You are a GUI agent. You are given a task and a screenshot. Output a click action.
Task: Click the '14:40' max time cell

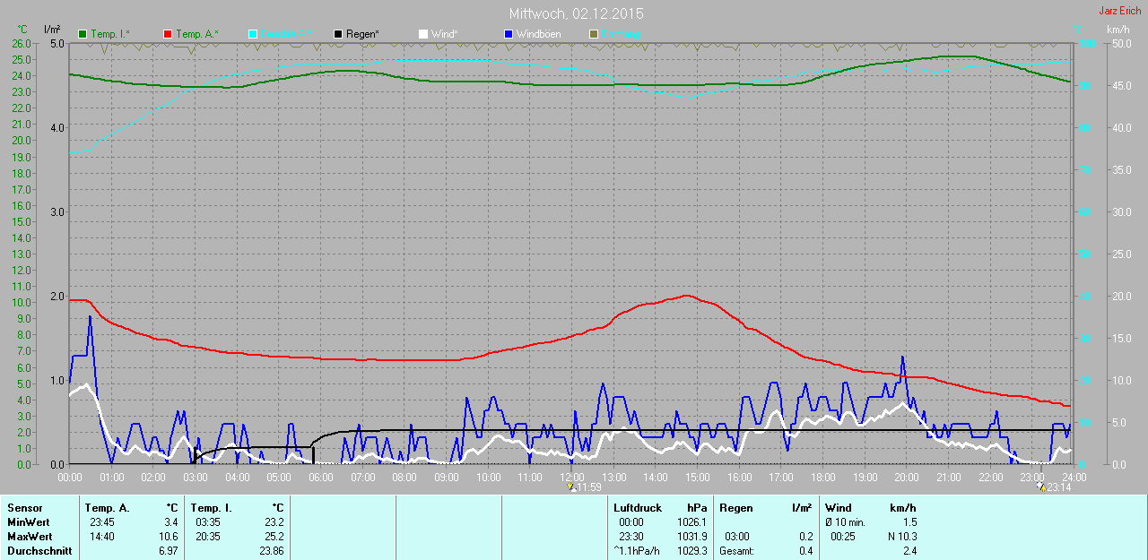(101, 537)
